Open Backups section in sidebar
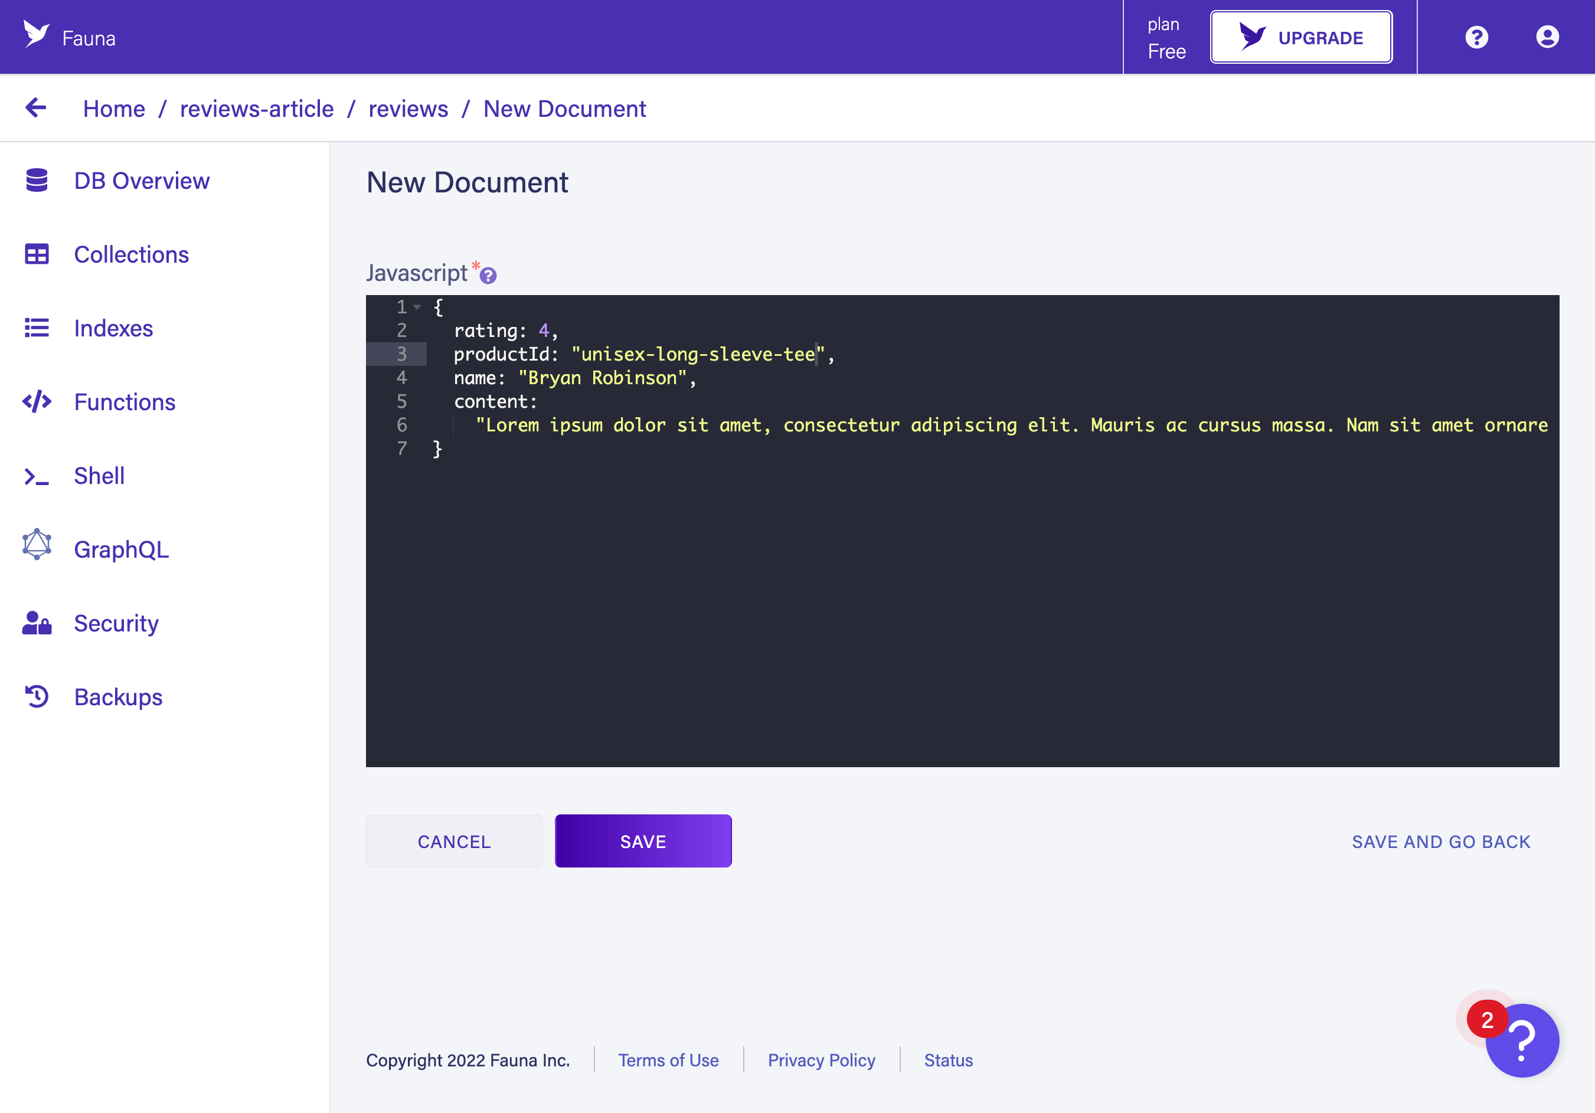The width and height of the screenshot is (1595, 1113). tap(116, 696)
